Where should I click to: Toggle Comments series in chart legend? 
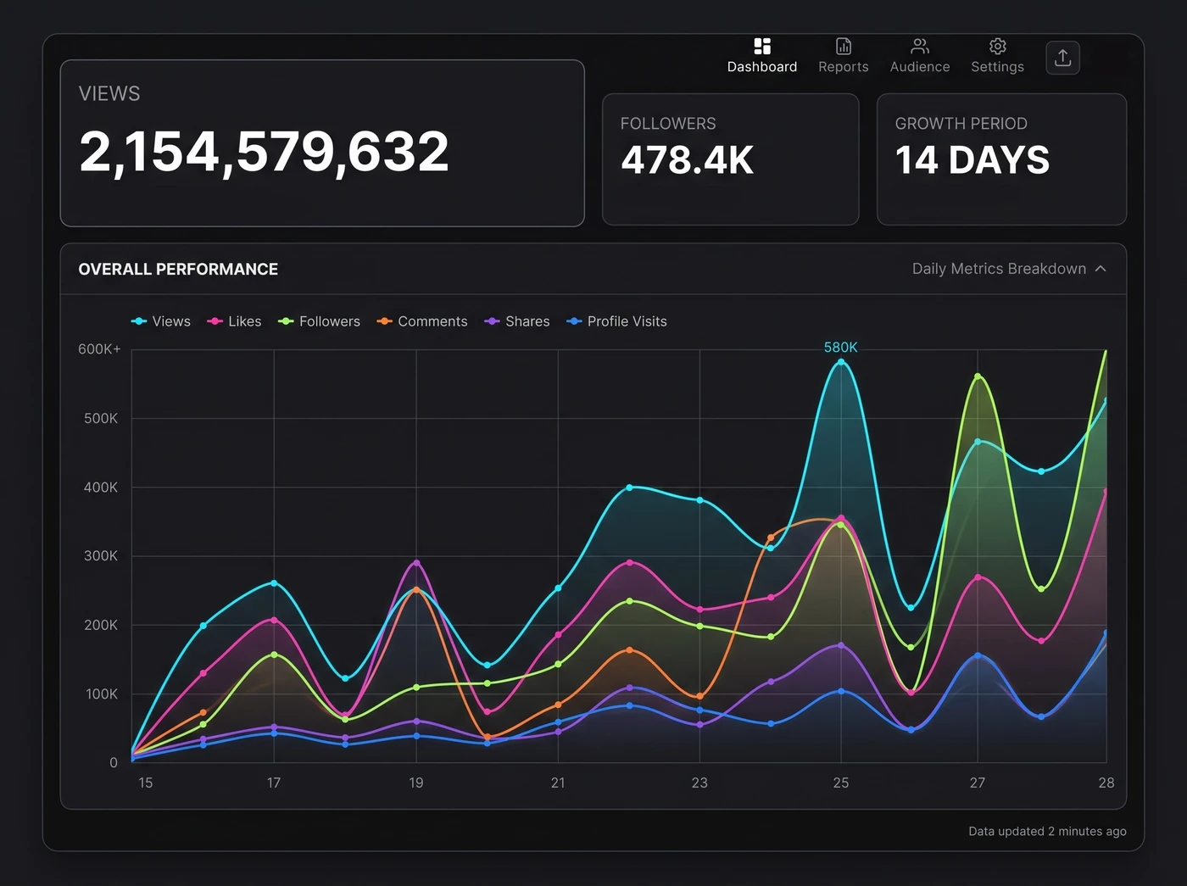422,321
